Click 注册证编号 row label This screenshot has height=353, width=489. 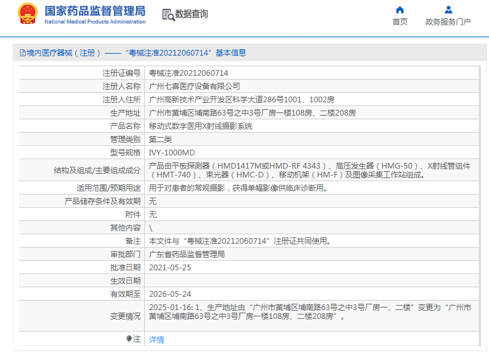(x=121, y=73)
